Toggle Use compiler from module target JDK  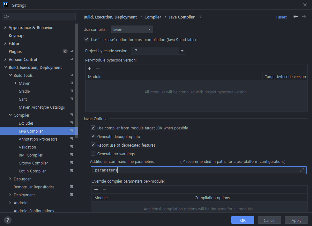[x=93, y=128]
